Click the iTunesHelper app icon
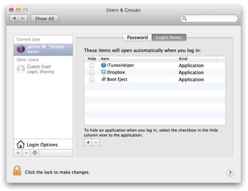 pos(104,65)
